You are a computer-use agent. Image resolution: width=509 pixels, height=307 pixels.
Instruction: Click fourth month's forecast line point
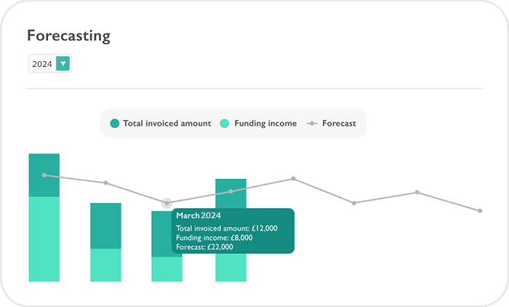coord(231,191)
